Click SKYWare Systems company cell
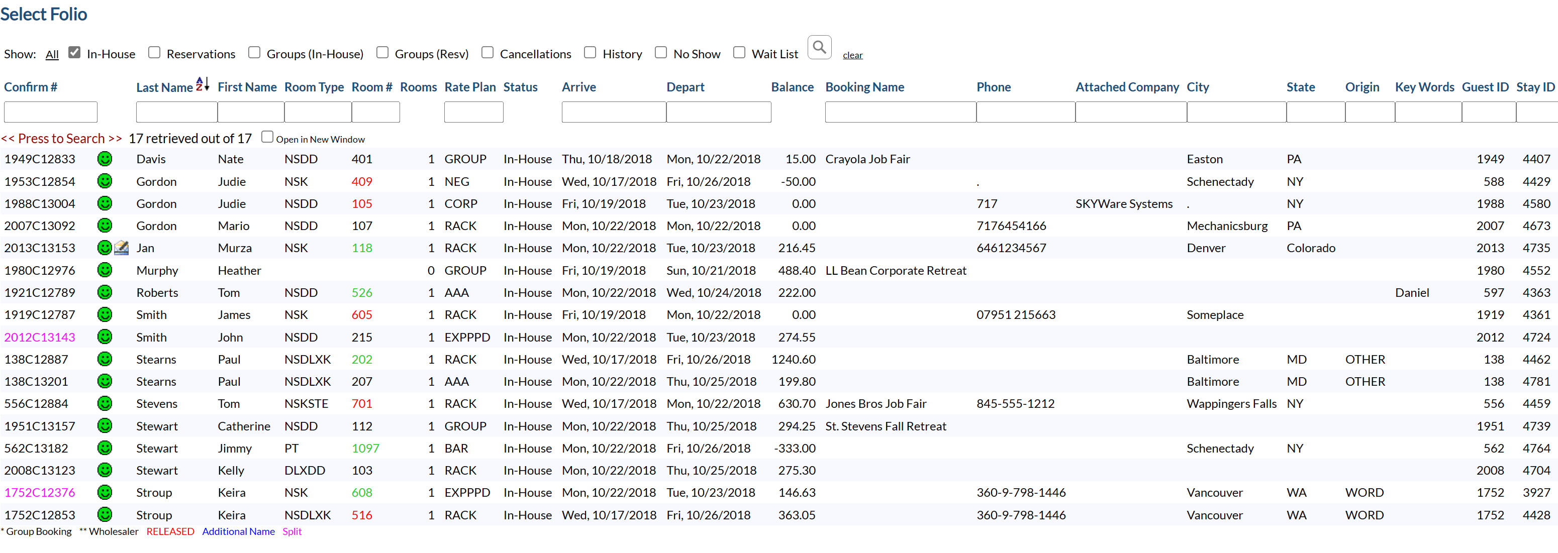This screenshot has width=1558, height=553. [x=1124, y=204]
